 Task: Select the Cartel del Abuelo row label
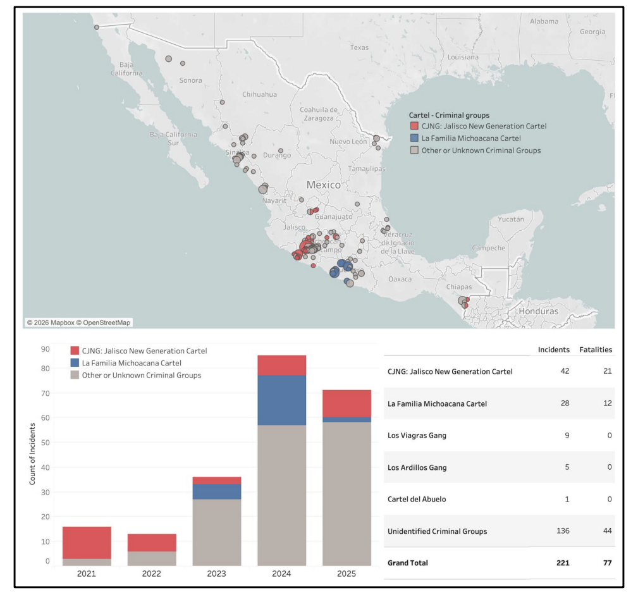[416, 499]
